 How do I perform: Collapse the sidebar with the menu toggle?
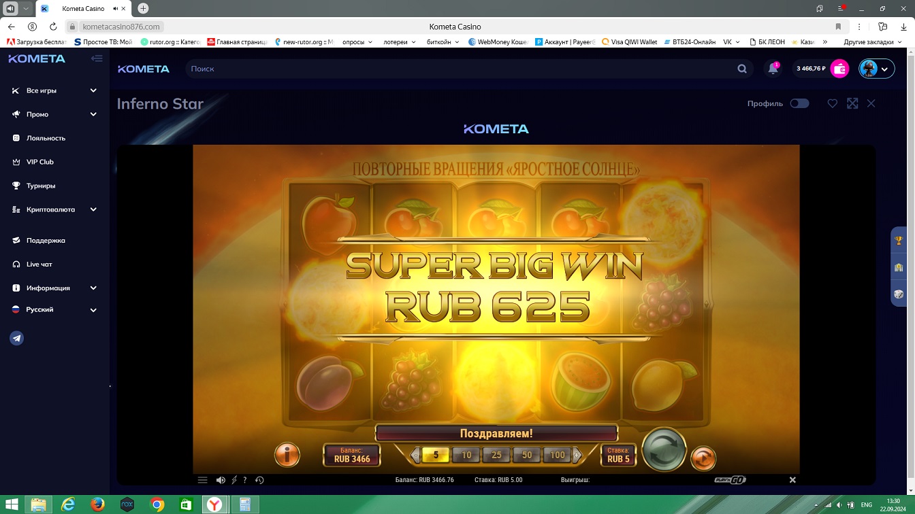click(97, 58)
